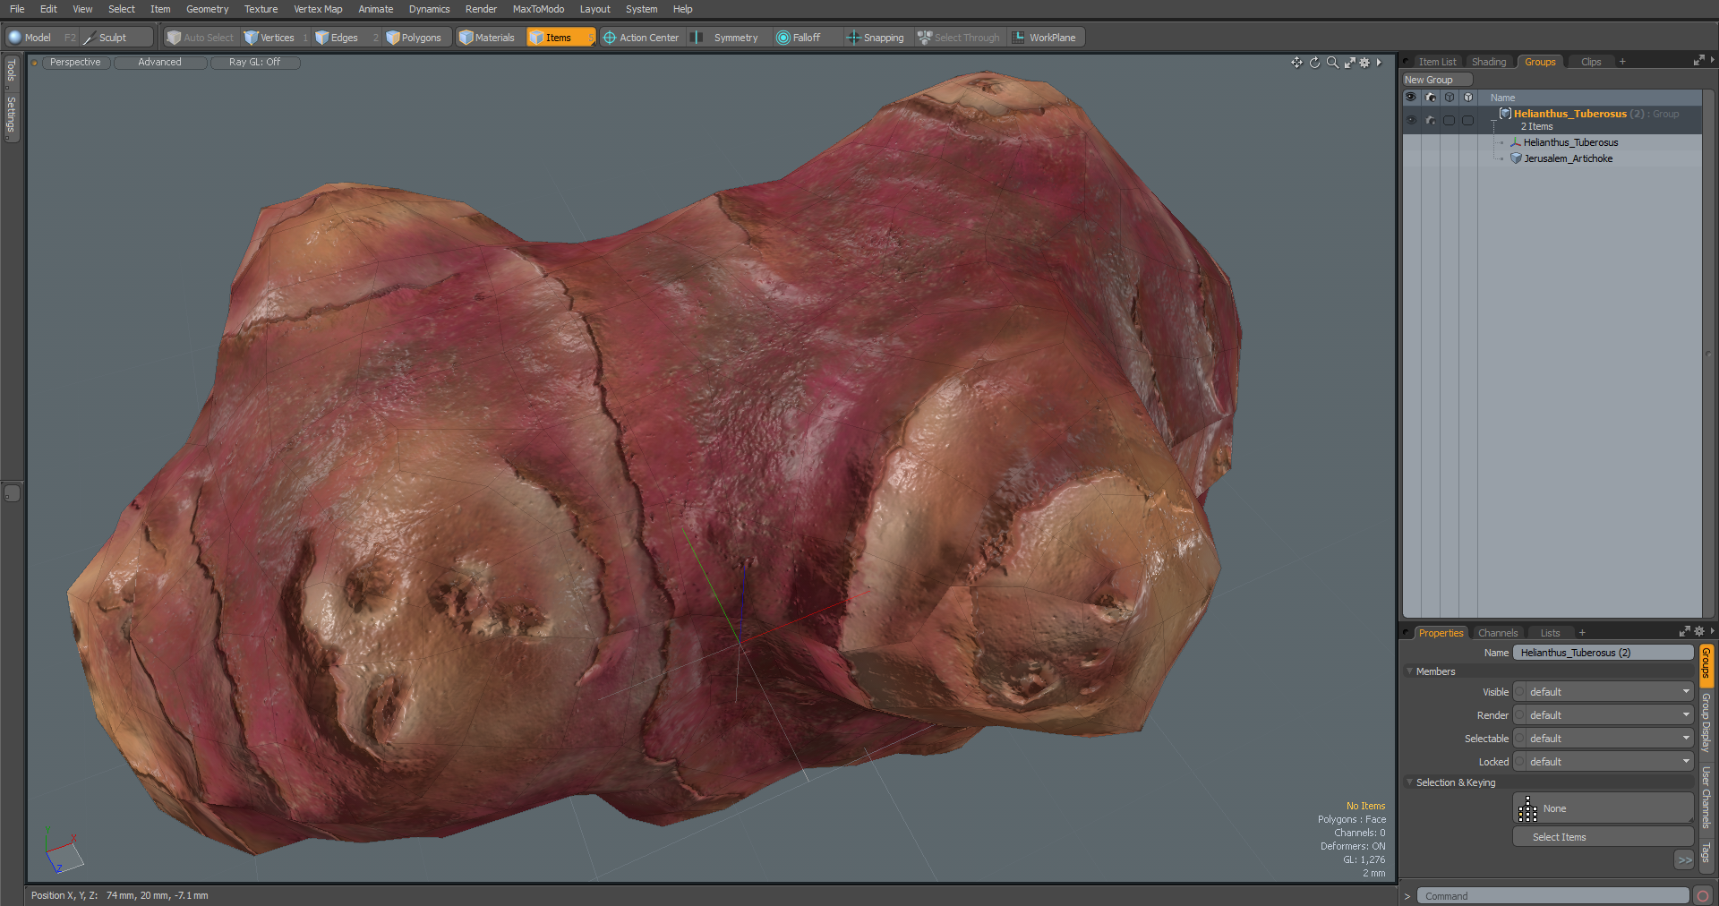Open viewport settings gear icon

point(1364,63)
